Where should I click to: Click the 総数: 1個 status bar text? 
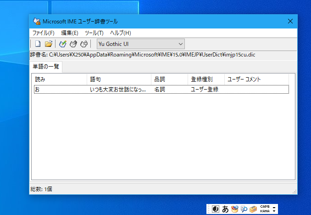click(41, 189)
